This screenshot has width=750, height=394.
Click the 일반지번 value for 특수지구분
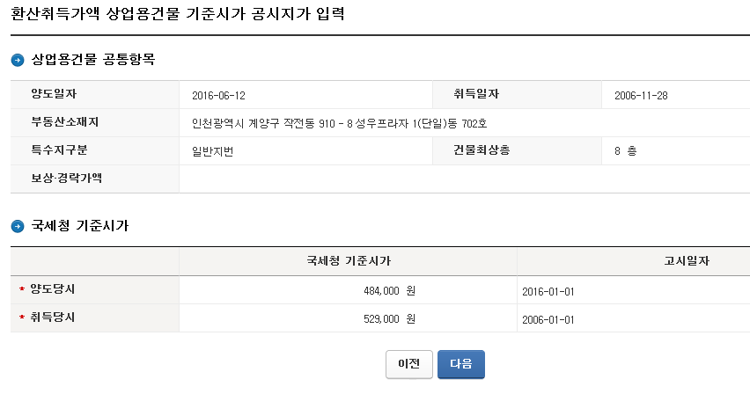pyautogui.click(x=212, y=151)
